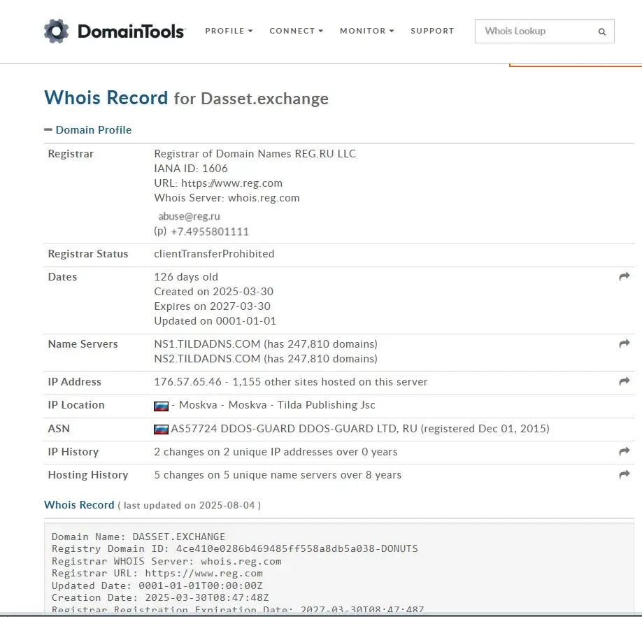Click the AS57724 DDOS-GUARD ASN text
This screenshot has width=642, height=617.
360,429
